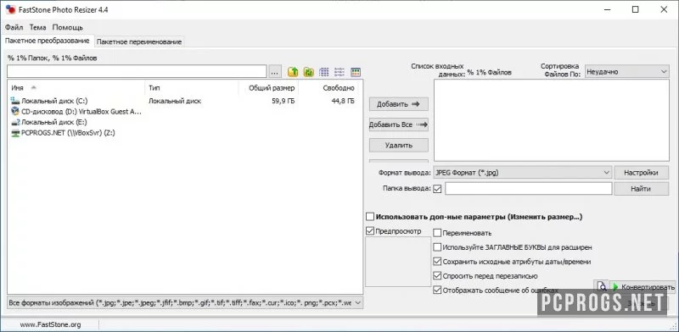Open the 'Файл' menu
This screenshot has width=679, height=332.
[14, 27]
